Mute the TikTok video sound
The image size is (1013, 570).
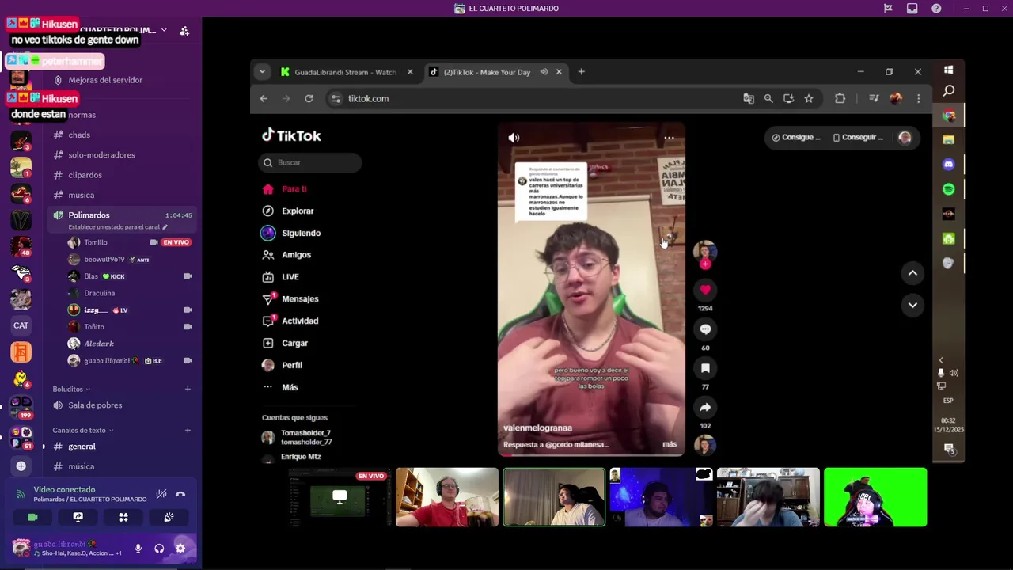pyautogui.click(x=514, y=138)
